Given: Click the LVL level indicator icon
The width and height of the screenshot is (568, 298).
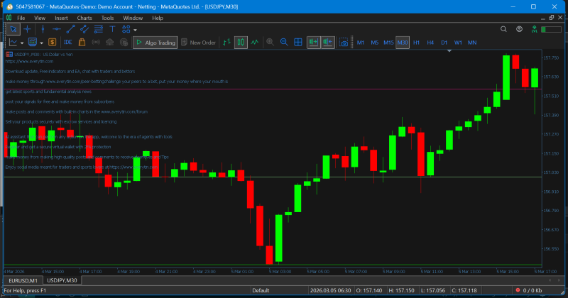Looking at the screenshot, I should pyautogui.click(x=535, y=29).
